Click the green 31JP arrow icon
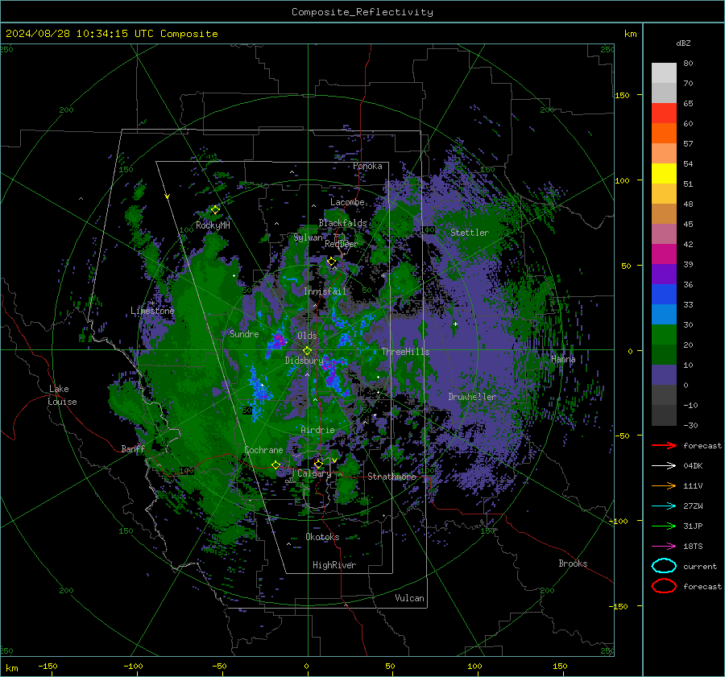725x677 pixels. point(664,526)
